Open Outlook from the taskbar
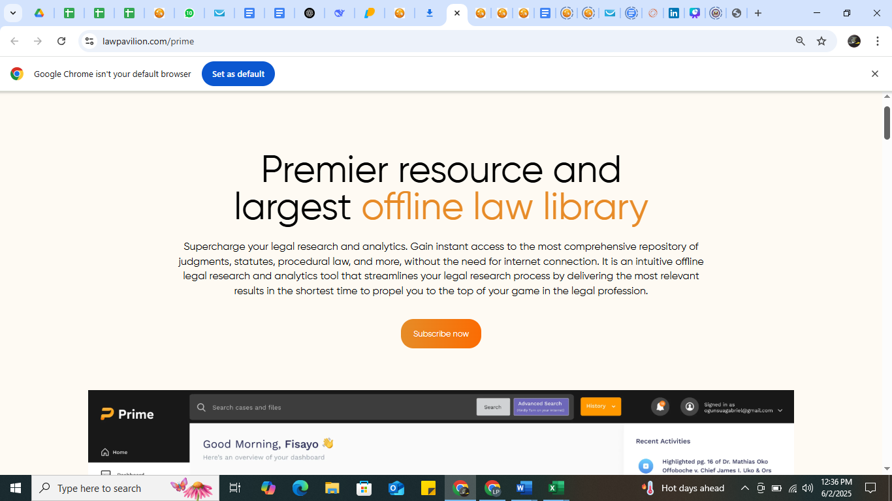This screenshot has height=501, width=892. (x=396, y=488)
